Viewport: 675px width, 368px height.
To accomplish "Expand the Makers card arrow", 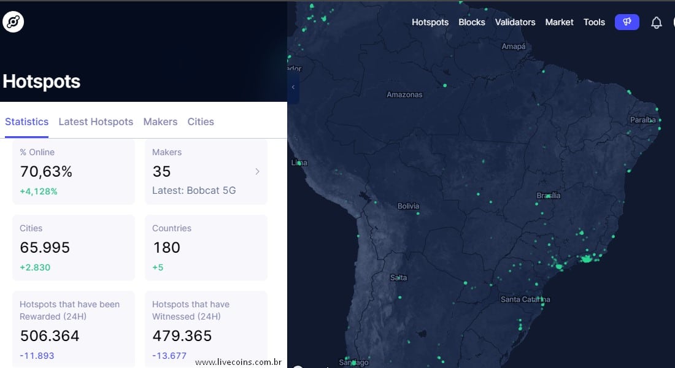I will point(257,172).
